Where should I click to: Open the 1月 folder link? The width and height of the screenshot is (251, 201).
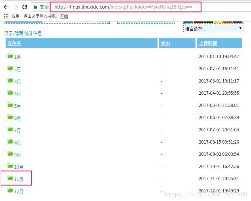pyautogui.click(x=18, y=57)
